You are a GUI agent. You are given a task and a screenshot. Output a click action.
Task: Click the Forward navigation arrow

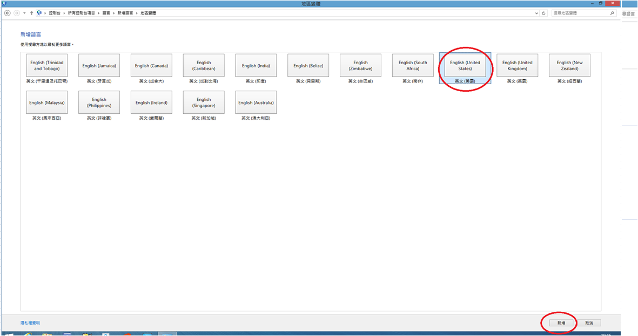pos(17,13)
